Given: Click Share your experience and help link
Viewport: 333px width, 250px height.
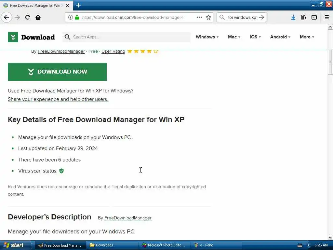Looking at the screenshot, I should (x=58, y=99).
